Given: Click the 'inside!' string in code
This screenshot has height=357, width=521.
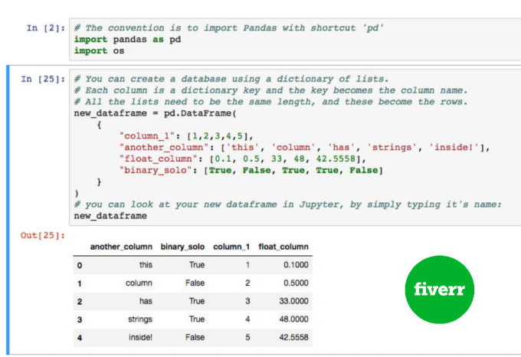Looking at the screenshot, I should [x=454, y=147].
